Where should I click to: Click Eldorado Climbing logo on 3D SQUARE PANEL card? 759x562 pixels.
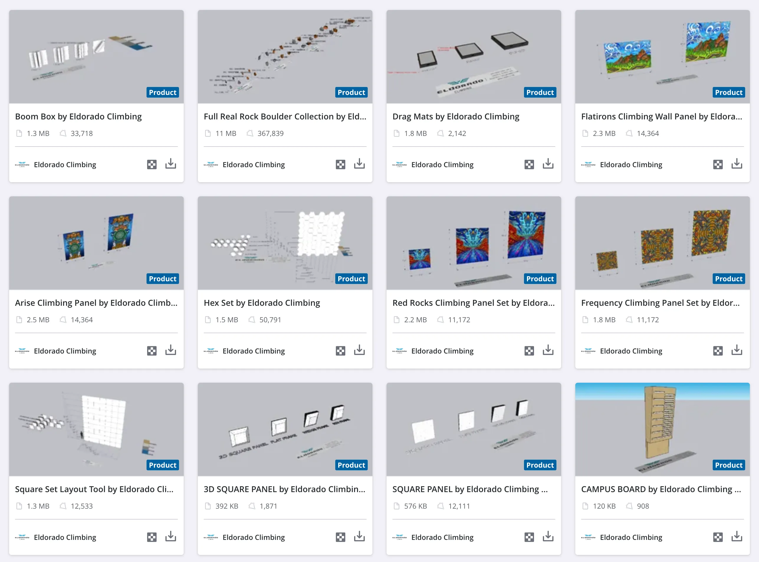211,537
